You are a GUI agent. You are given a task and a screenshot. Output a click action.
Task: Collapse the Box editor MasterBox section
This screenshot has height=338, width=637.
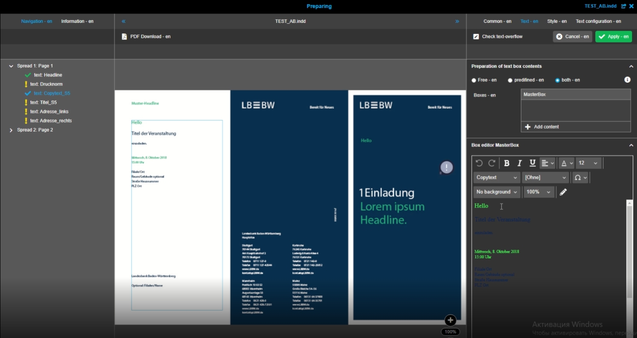click(x=631, y=145)
